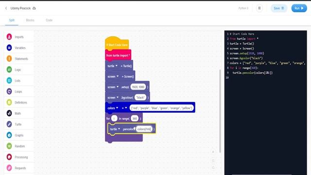Switch to the Blocks view tab
311x175 pixels.
[x=30, y=20]
